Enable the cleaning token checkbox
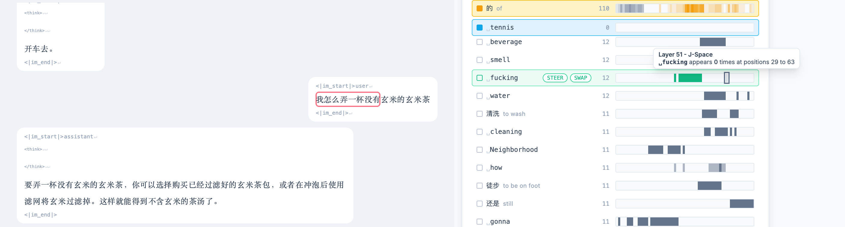The image size is (845, 227). coord(479,132)
